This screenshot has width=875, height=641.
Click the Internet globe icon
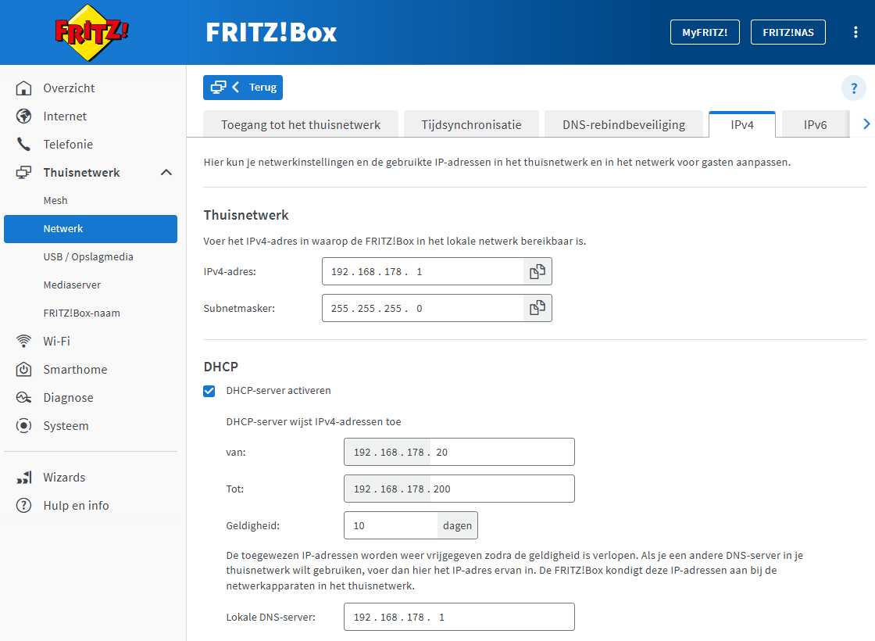[x=23, y=116]
